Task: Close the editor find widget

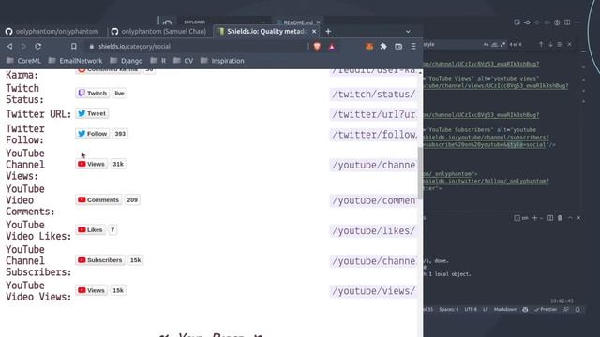Action: pos(569,44)
